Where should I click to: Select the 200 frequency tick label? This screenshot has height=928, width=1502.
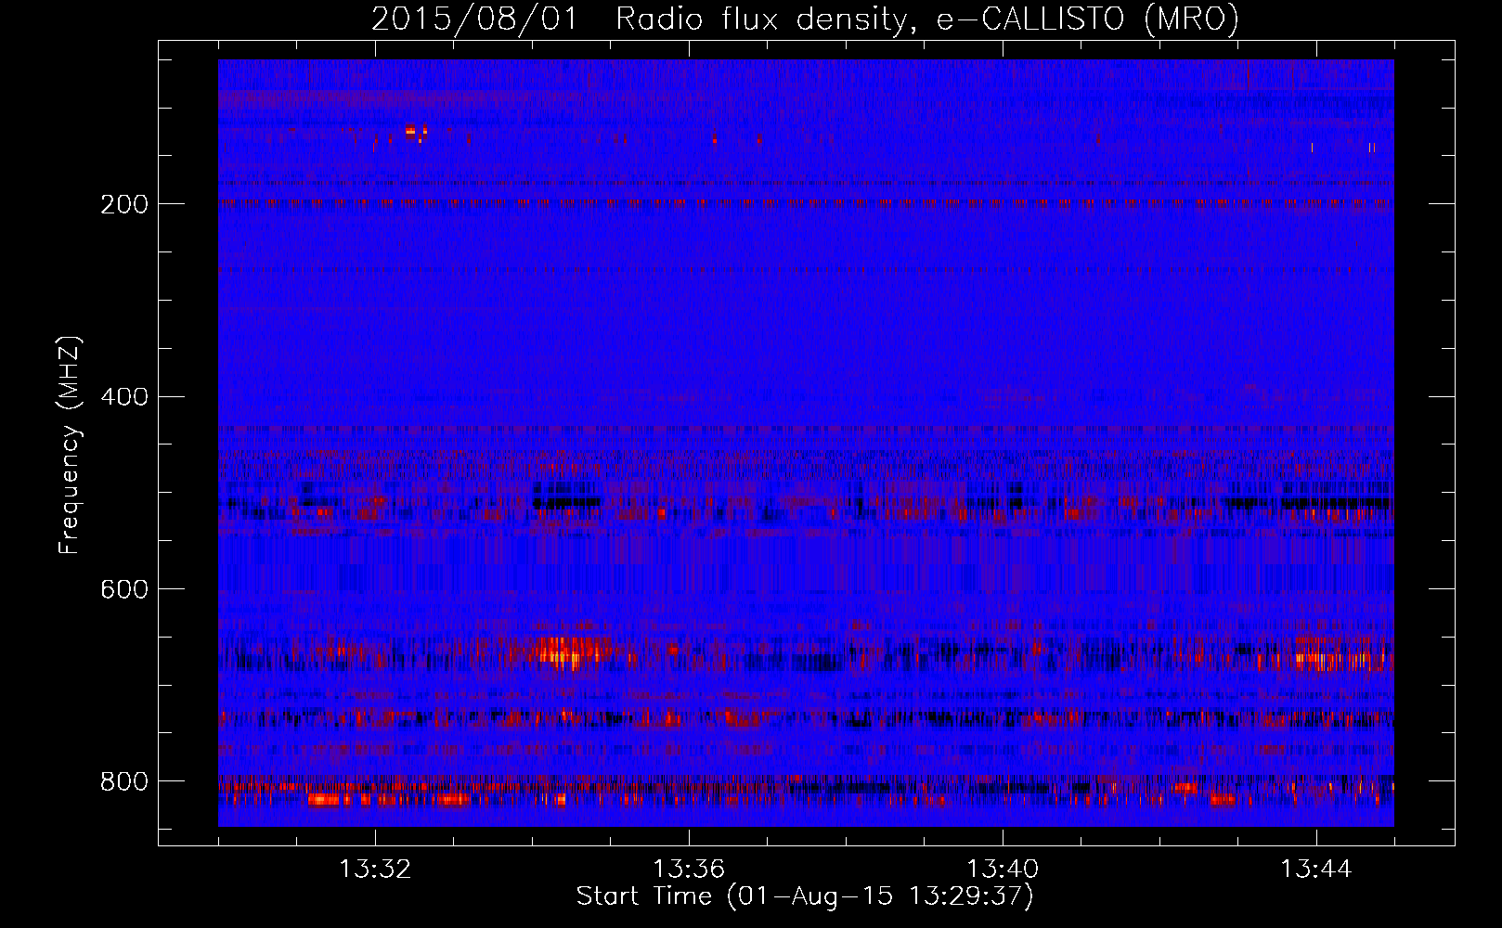click(123, 204)
